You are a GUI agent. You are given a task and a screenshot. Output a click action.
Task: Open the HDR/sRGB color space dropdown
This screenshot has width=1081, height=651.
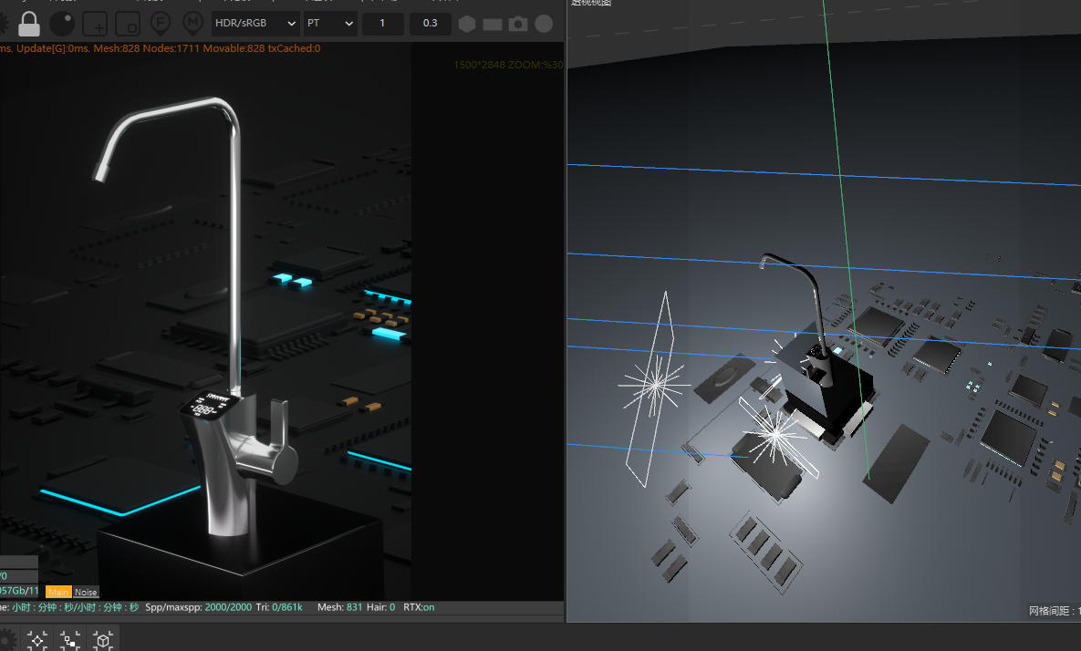pos(255,24)
